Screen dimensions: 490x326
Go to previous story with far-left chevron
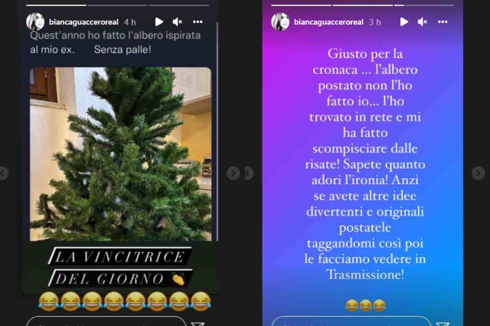point(3,173)
